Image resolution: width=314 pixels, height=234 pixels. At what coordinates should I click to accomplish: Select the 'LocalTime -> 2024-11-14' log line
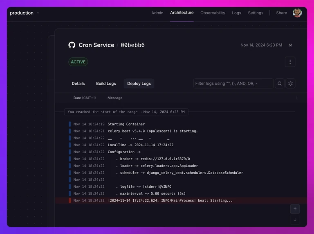[181, 145]
